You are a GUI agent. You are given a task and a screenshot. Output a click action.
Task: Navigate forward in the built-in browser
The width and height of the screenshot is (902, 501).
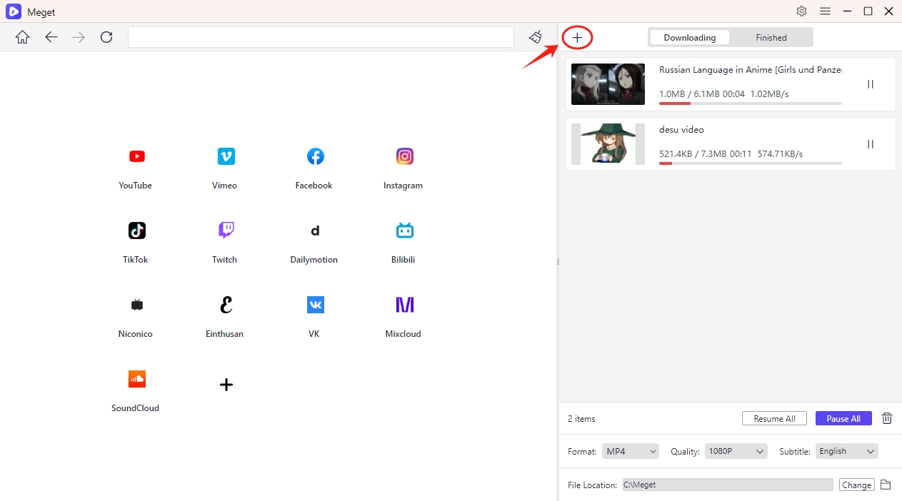click(79, 37)
